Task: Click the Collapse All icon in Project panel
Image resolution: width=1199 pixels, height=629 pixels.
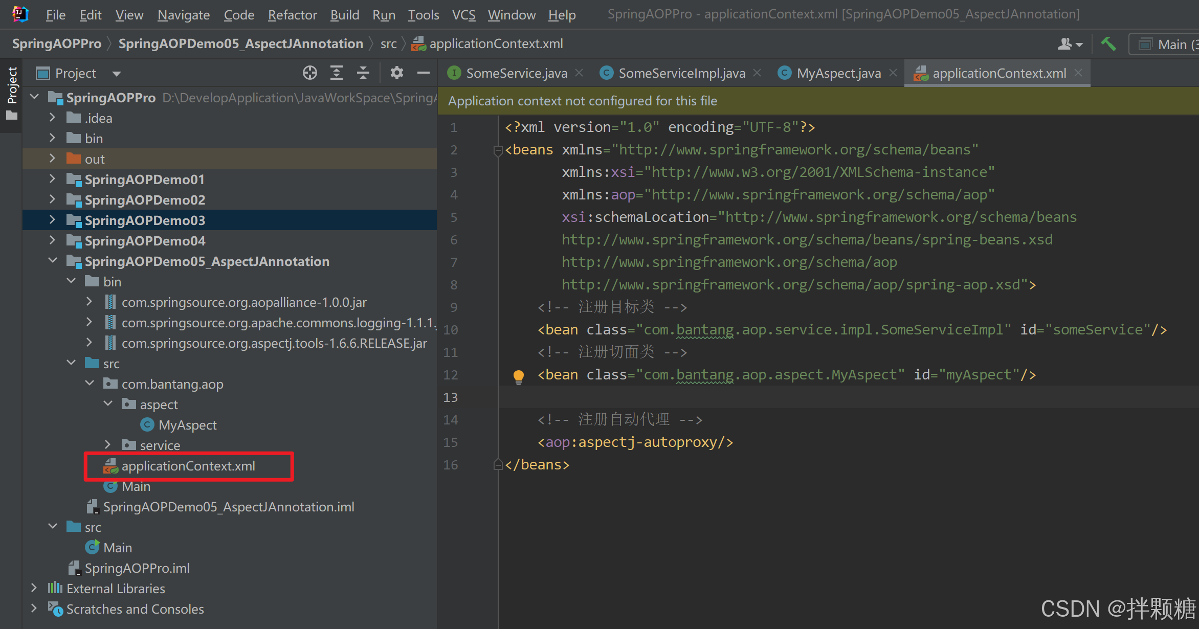Action: tap(363, 73)
